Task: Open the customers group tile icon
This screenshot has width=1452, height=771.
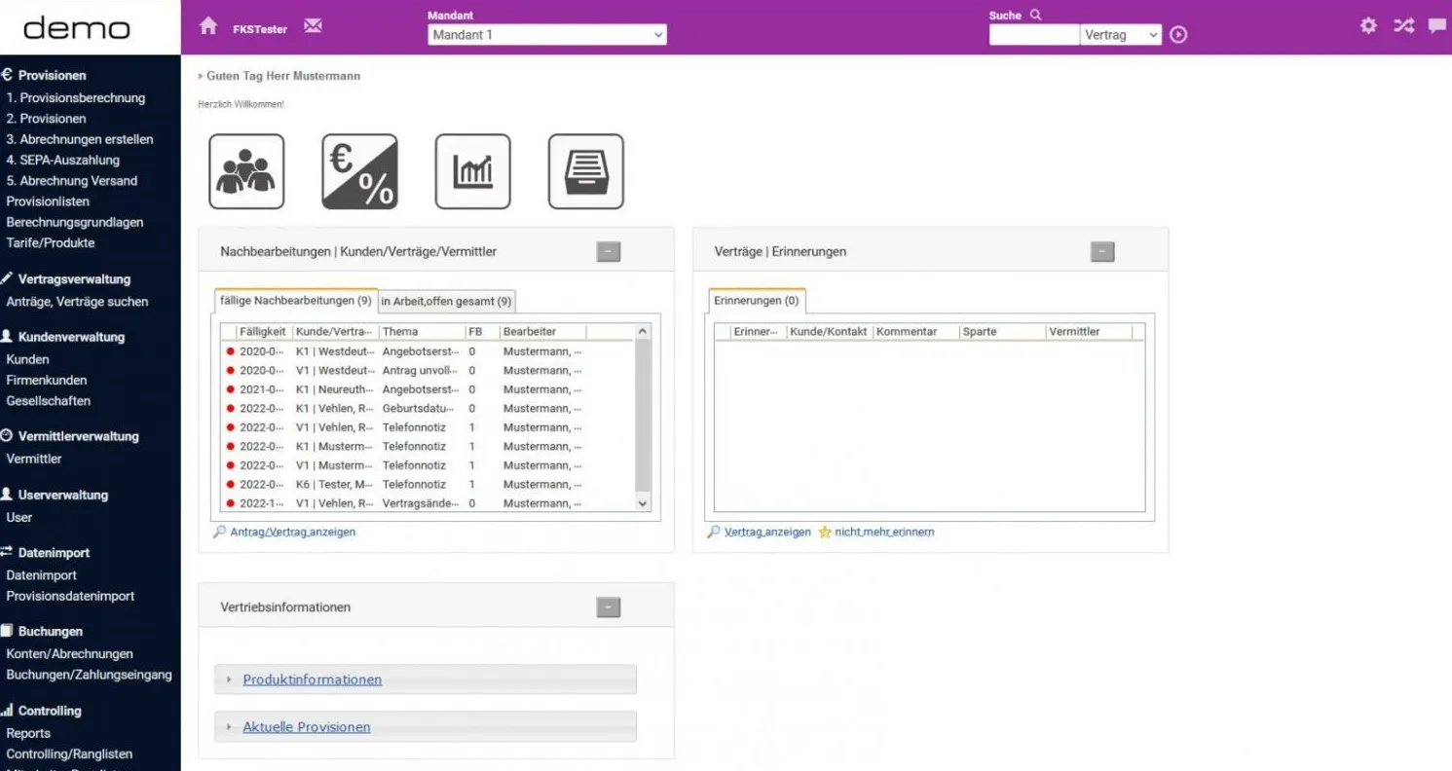Action: click(x=246, y=171)
